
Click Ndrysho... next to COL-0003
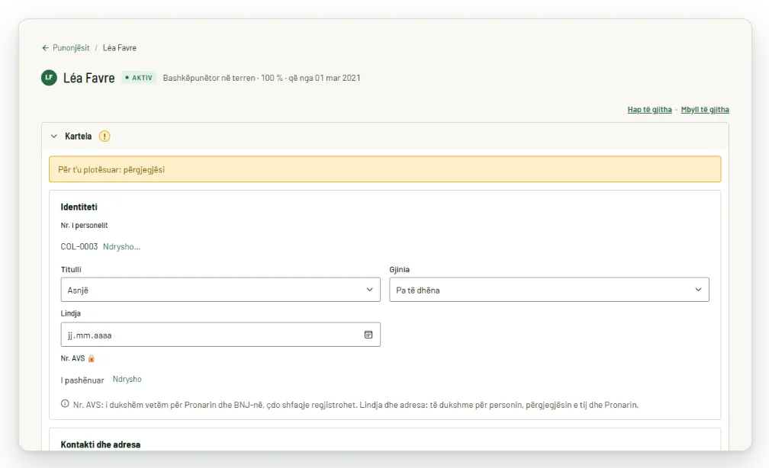click(x=121, y=246)
